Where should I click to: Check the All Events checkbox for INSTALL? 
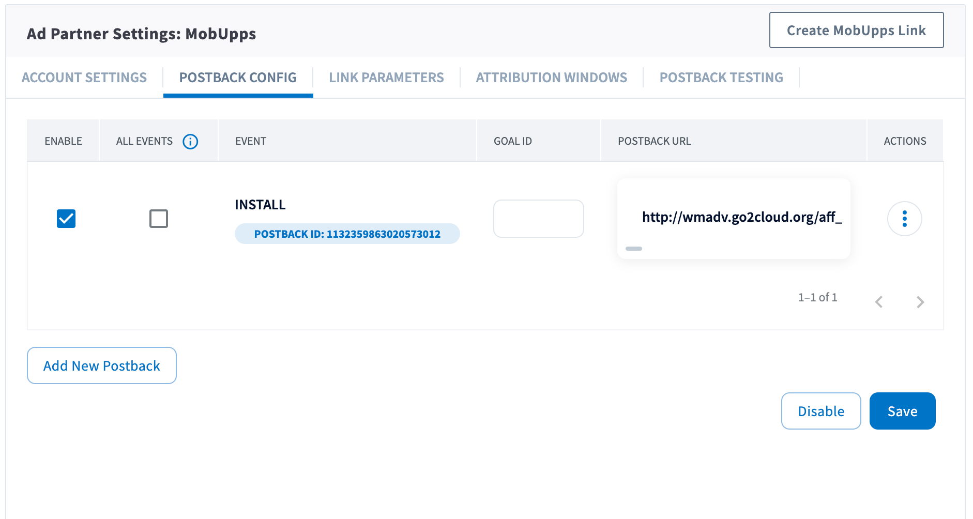[159, 219]
